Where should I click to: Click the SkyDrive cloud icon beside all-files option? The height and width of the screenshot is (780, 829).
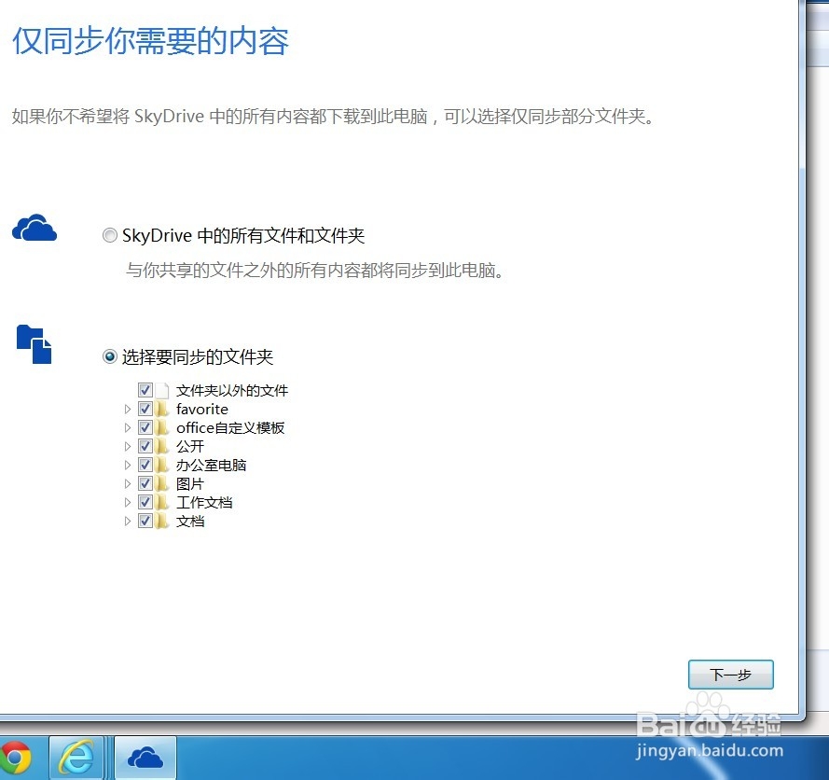click(x=35, y=228)
